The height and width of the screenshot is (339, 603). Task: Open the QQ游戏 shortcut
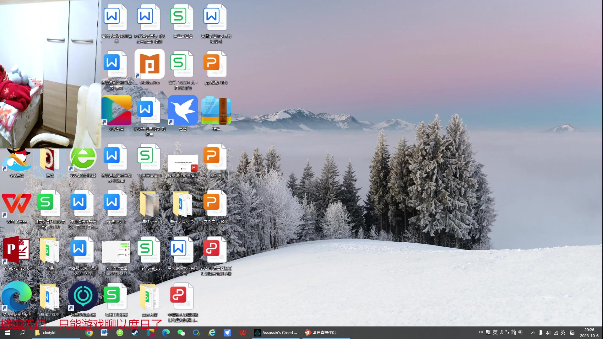tap(17, 163)
